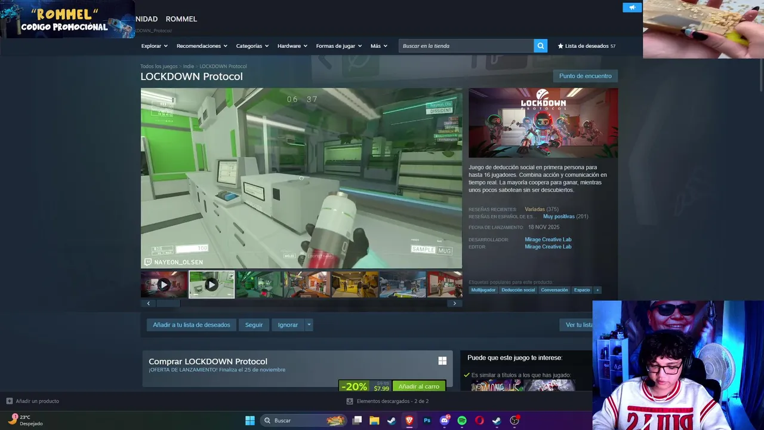764x430 pixels.
Task: Select the yellow hallway screenshot thumbnail
Action: tap(355, 284)
